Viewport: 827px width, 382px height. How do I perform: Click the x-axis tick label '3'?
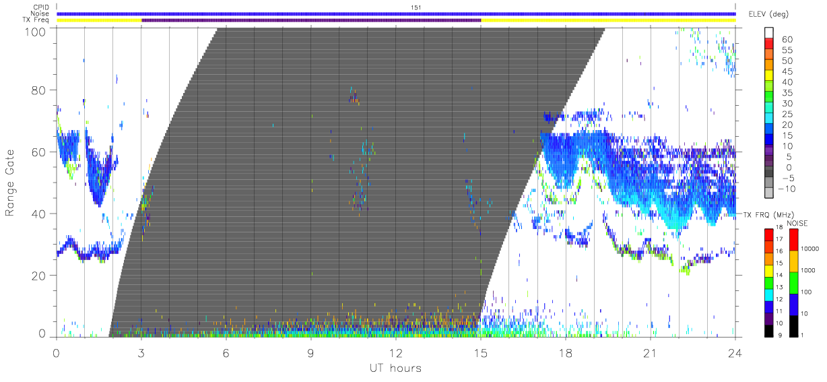tap(141, 352)
